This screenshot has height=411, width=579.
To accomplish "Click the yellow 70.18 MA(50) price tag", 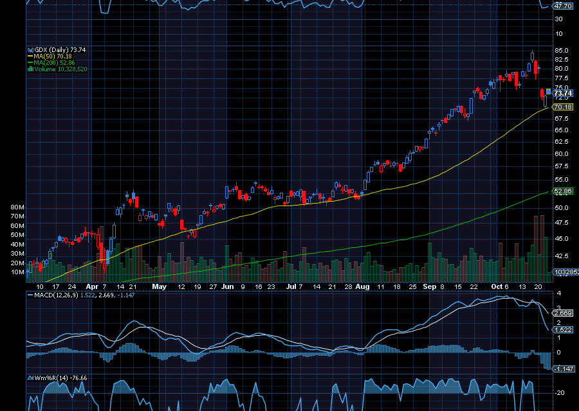I will [x=563, y=107].
